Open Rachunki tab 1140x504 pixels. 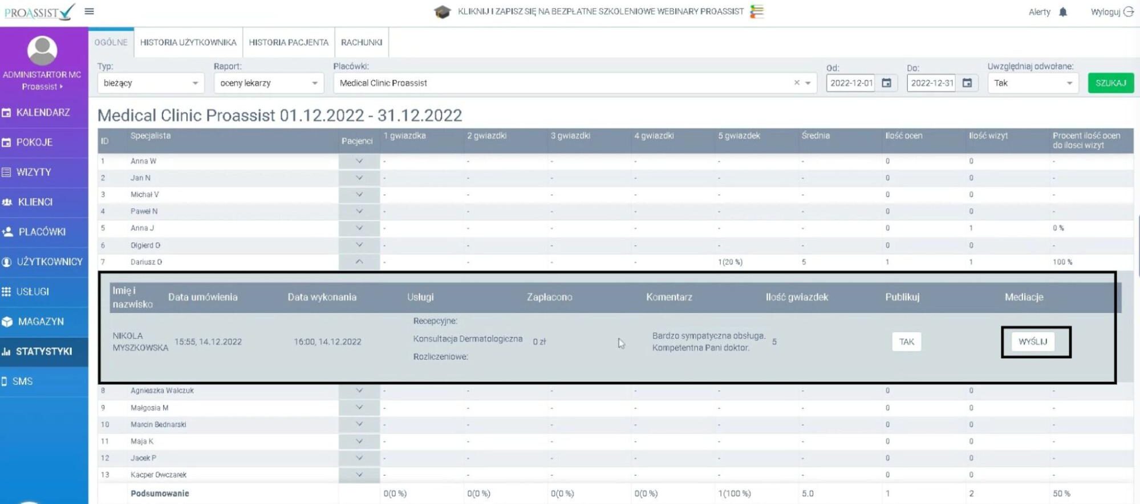coord(362,42)
